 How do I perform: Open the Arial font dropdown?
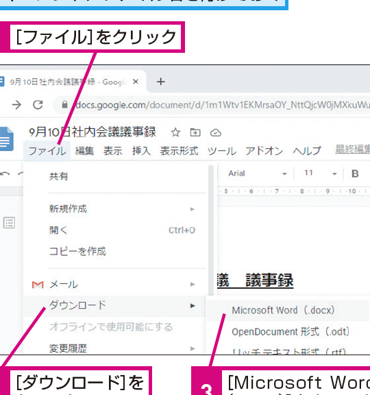(258, 173)
